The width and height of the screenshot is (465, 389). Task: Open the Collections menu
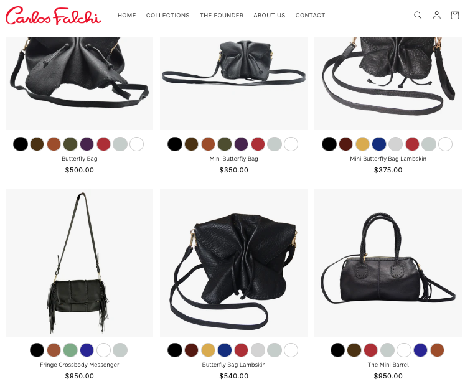coord(168,16)
